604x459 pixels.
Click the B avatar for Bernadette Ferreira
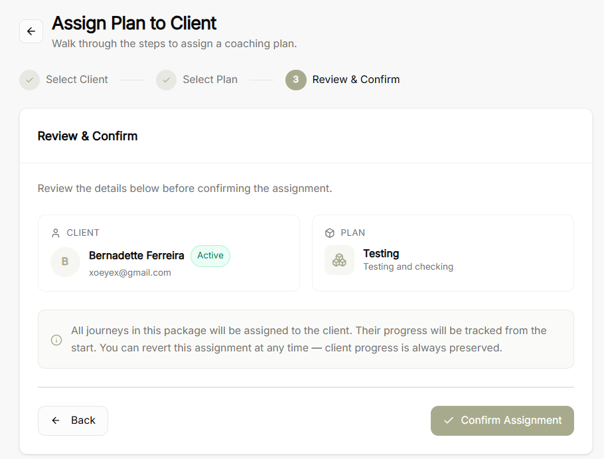(66, 262)
